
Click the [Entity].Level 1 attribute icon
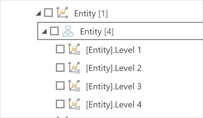pyautogui.click(x=74, y=50)
